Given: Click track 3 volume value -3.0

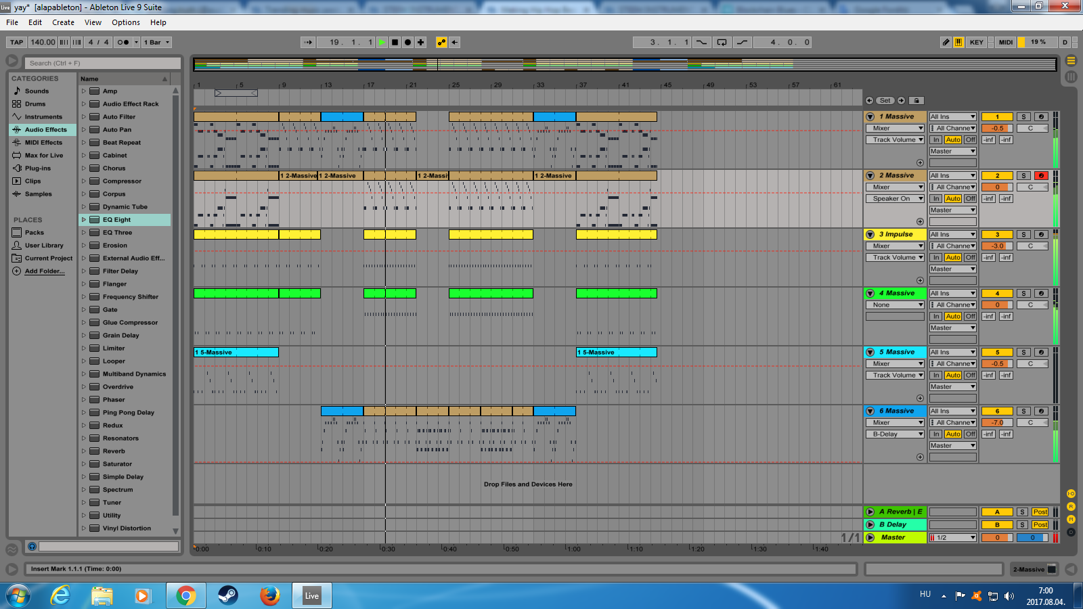Looking at the screenshot, I should click(x=997, y=246).
